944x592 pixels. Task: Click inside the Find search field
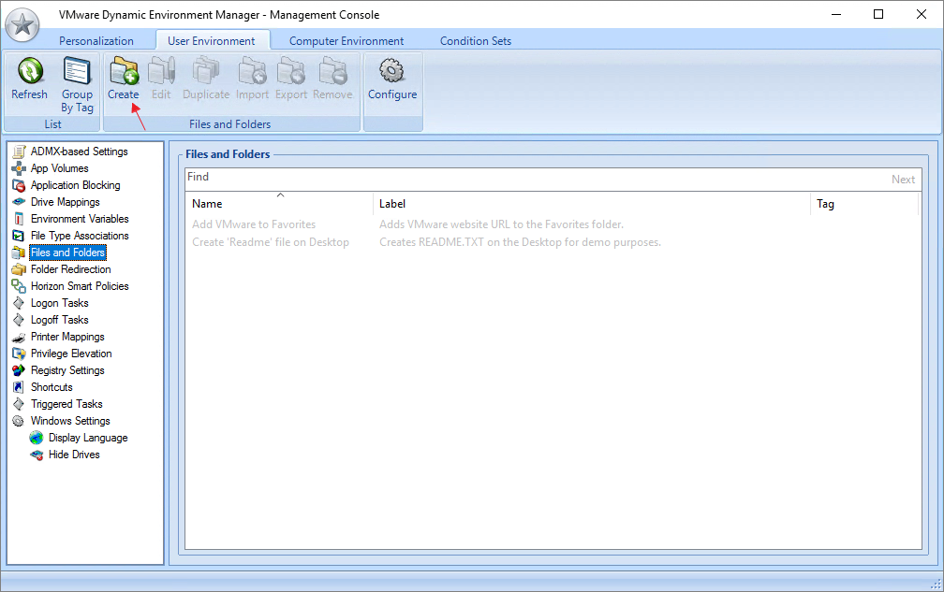375,178
